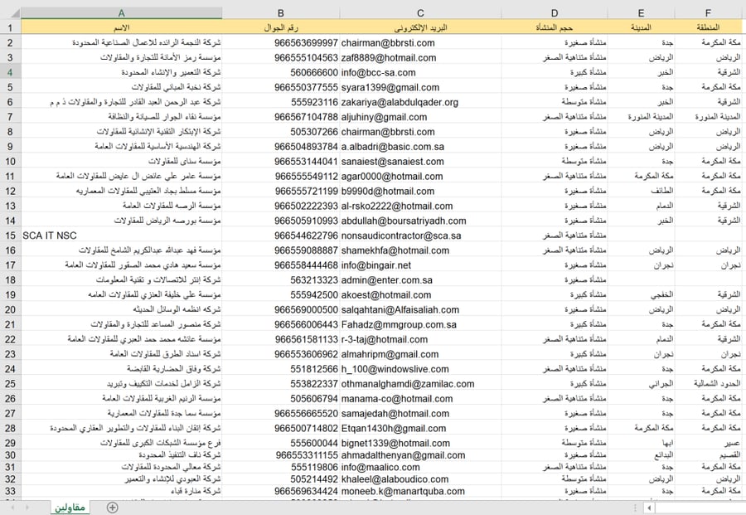Select cell with nonsaudicontractor@sca.sa
Viewport: 746px width, 515px height.
[420, 236]
